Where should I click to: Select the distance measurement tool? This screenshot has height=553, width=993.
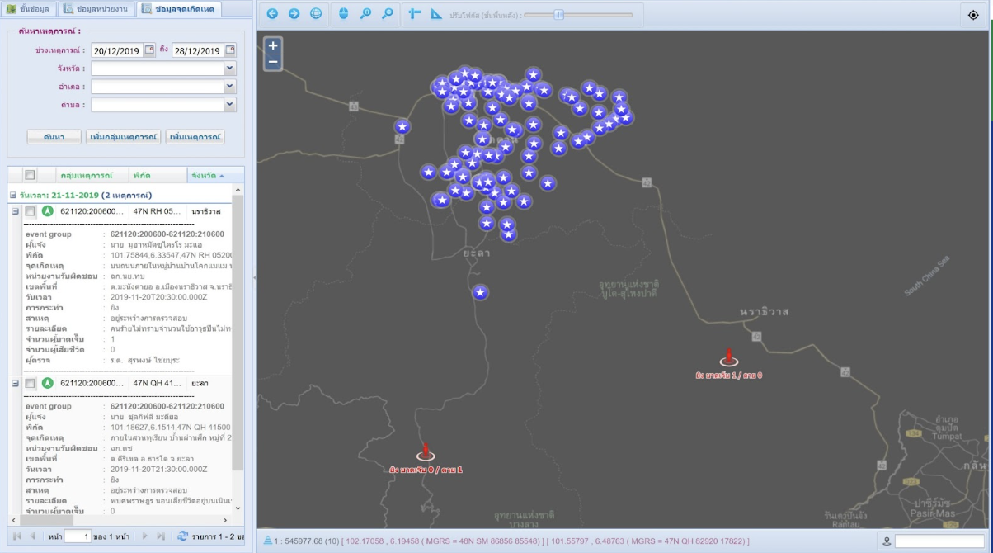tap(415, 14)
